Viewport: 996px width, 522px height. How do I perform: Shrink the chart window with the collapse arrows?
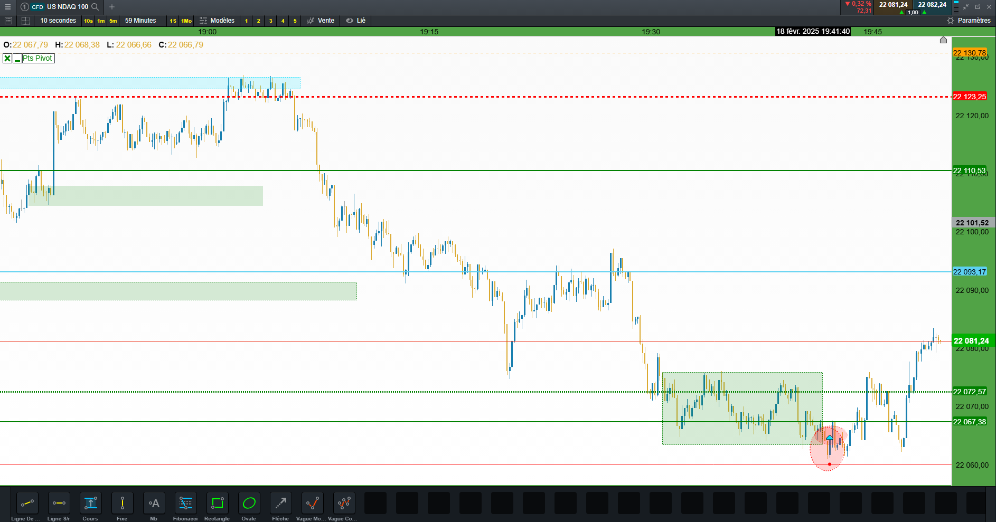pos(966,7)
